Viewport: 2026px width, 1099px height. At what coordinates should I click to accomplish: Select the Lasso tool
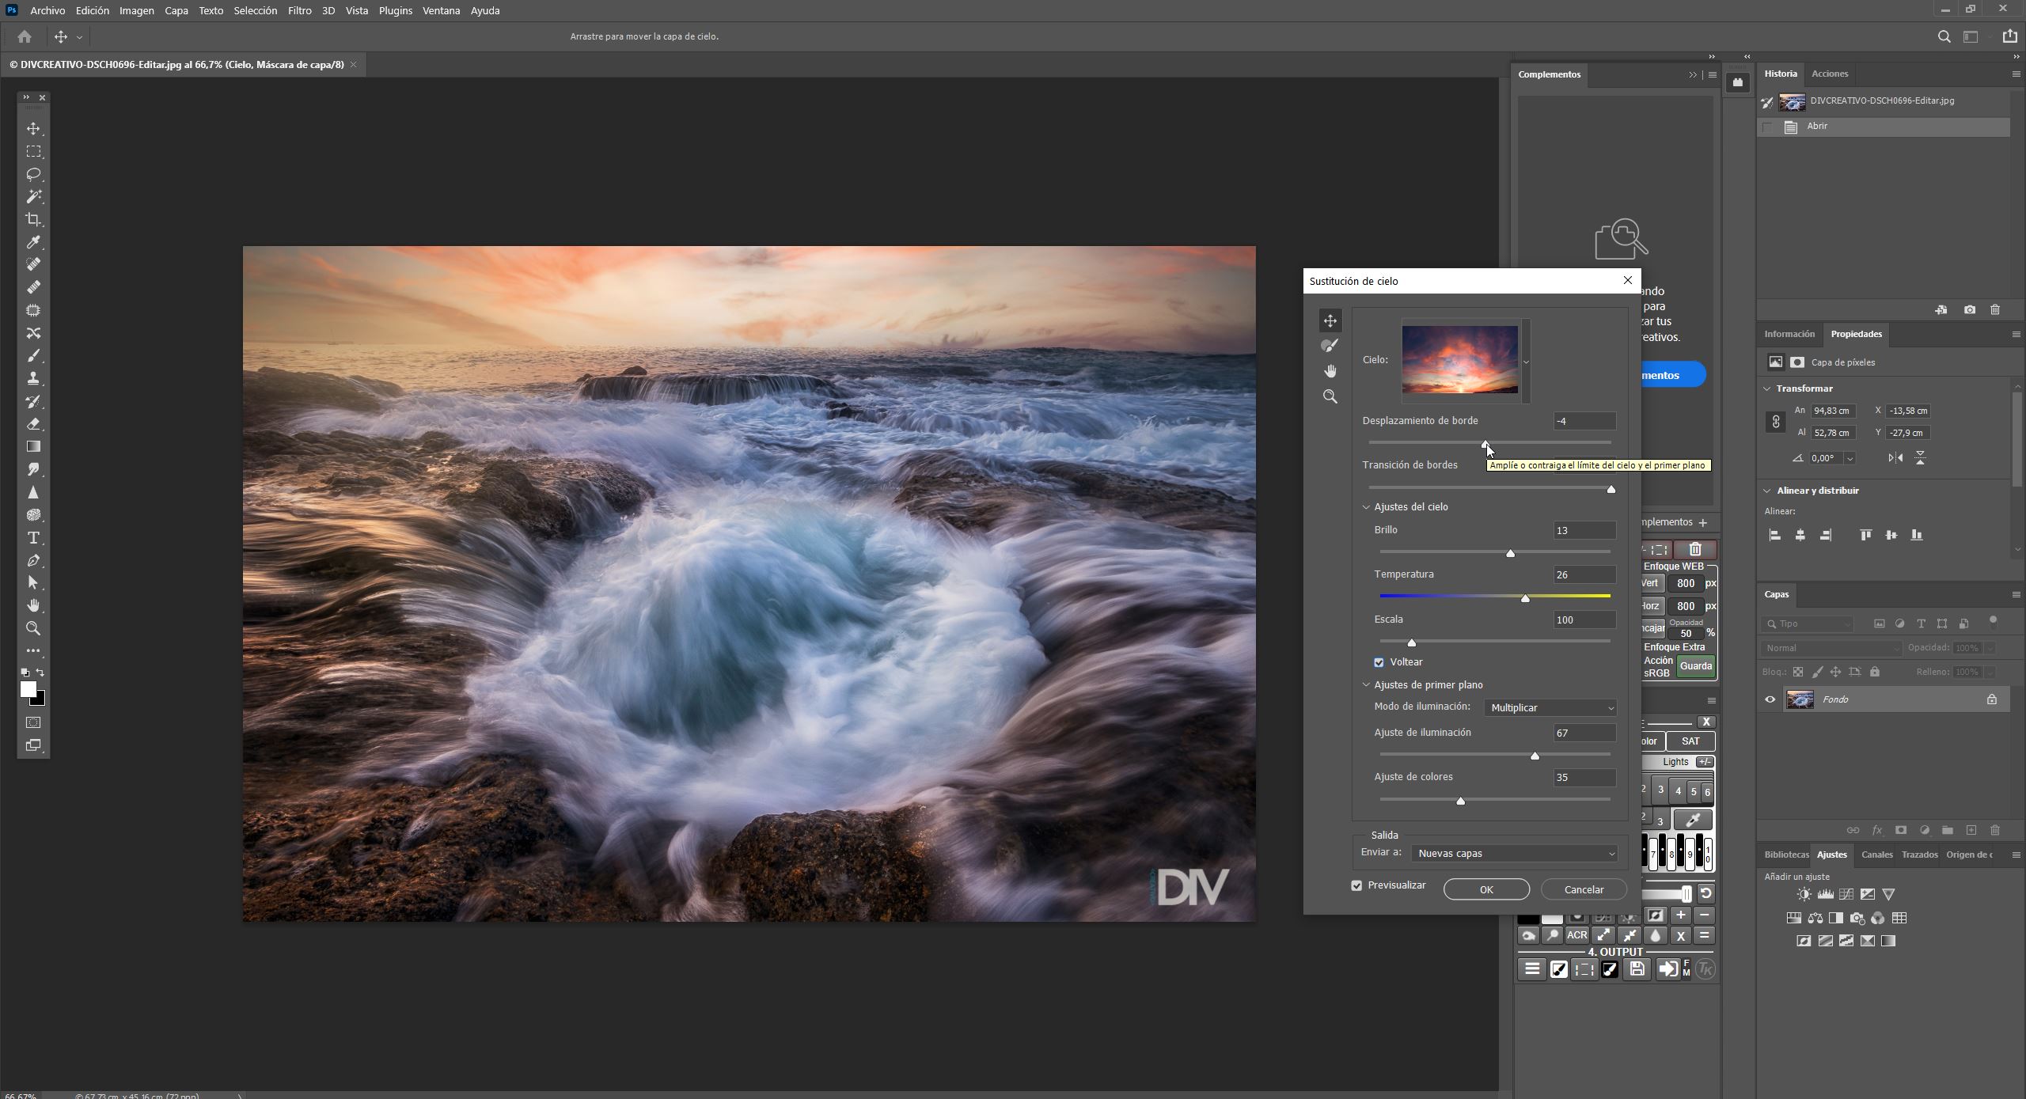(33, 174)
